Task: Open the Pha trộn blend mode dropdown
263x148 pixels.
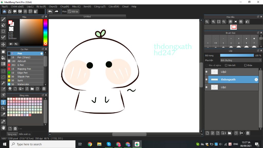Action: point(241,60)
